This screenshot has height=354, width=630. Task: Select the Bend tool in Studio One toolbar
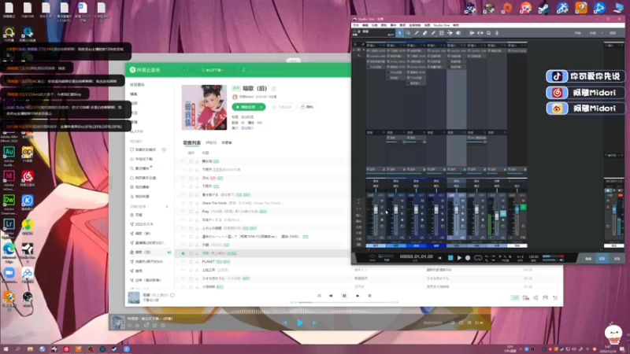coord(450,33)
